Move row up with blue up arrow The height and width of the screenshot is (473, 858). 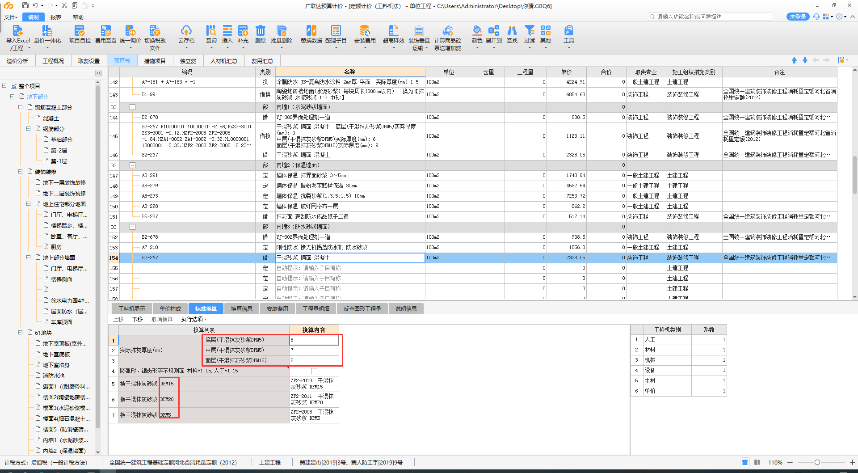pos(794,60)
